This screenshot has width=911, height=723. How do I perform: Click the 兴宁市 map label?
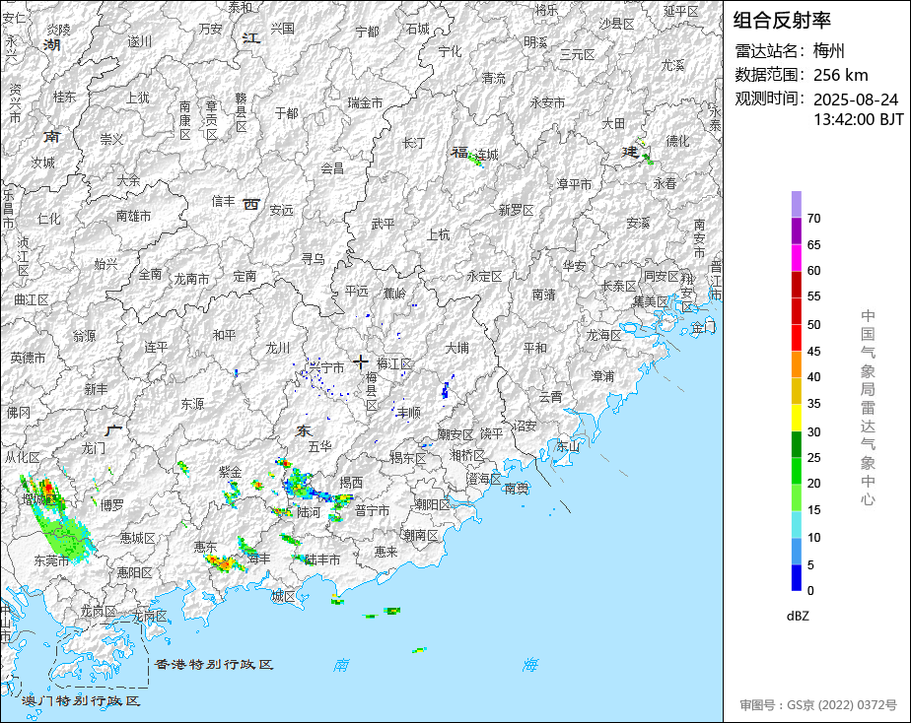tap(326, 367)
